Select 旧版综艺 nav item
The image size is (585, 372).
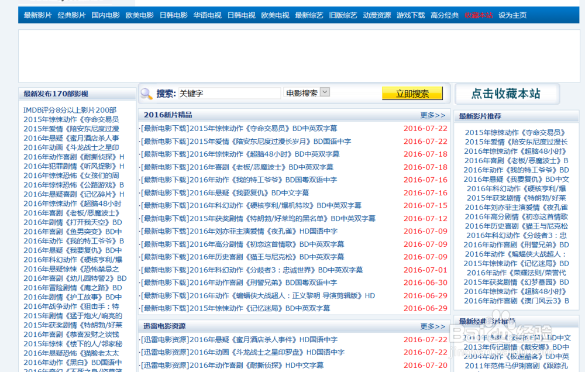(x=343, y=15)
